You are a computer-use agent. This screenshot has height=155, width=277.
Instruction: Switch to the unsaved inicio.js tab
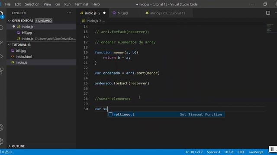coord(93,13)
